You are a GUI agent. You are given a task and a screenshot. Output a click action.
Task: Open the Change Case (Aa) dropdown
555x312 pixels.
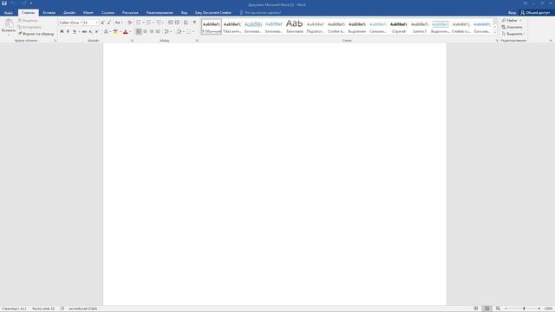(x=119, y=23)
